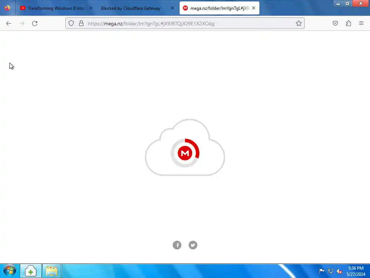This screenshot has width=370, height=278.
Task: Open Windows Explorer from the taskbar
Action: (52, 271)
